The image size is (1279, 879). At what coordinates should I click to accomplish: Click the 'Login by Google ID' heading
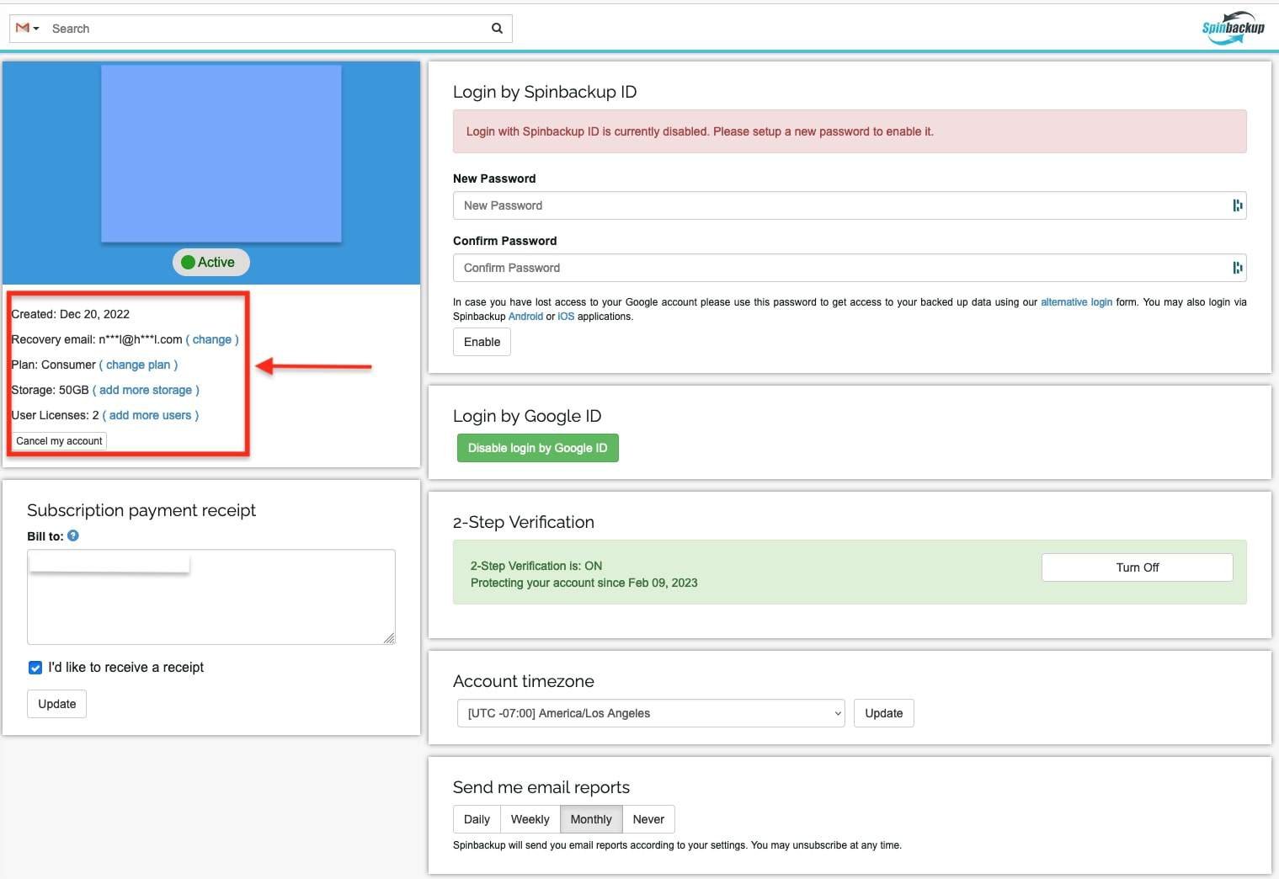tap(527, 416)
